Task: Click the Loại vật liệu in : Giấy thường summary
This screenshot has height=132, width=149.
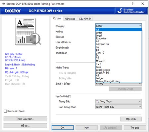Action: click(x=20, y=65)
